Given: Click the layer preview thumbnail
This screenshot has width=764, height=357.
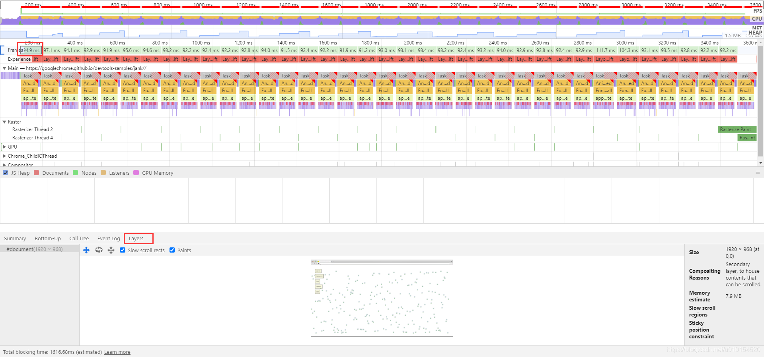Looking at the screenshot, I should click(x=382, y=298).
